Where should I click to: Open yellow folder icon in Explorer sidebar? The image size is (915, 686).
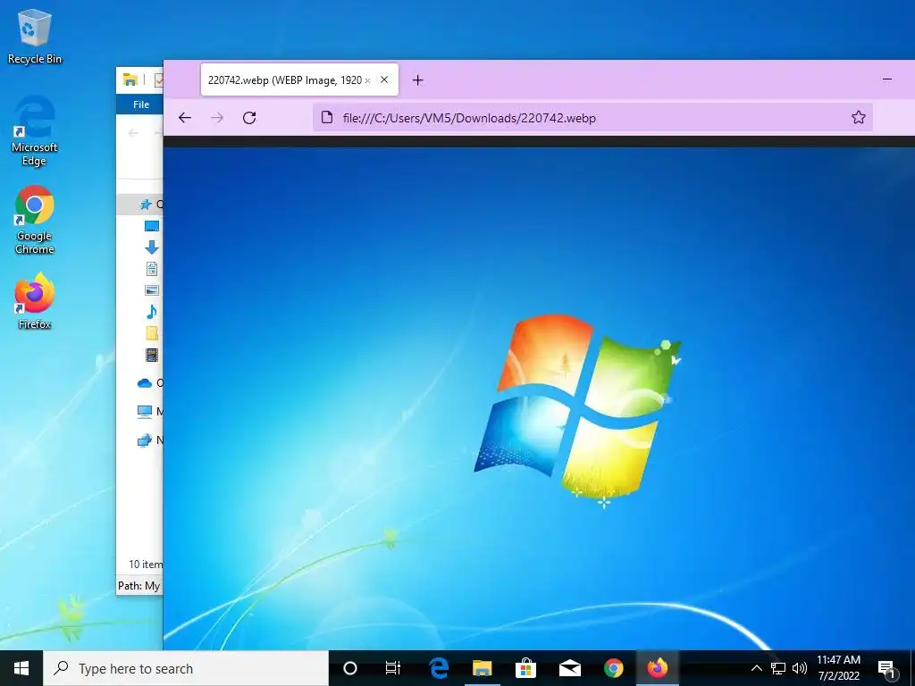click(152, 333)
